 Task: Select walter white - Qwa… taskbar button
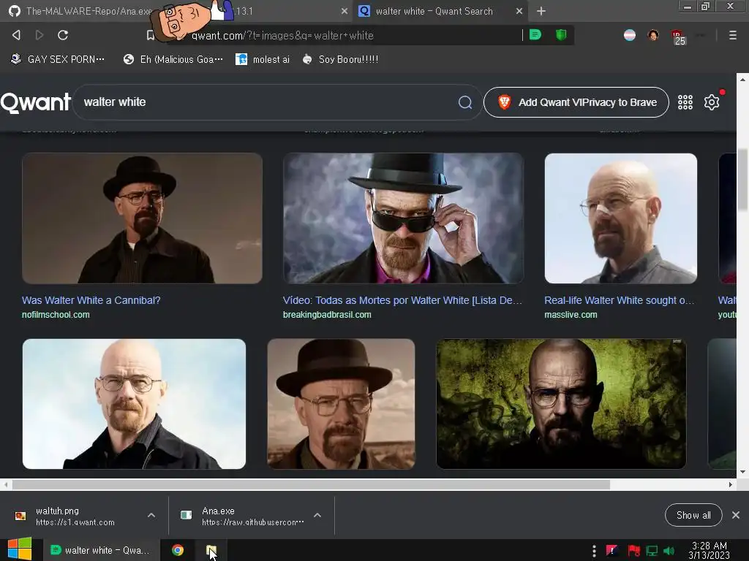point(100,551)
